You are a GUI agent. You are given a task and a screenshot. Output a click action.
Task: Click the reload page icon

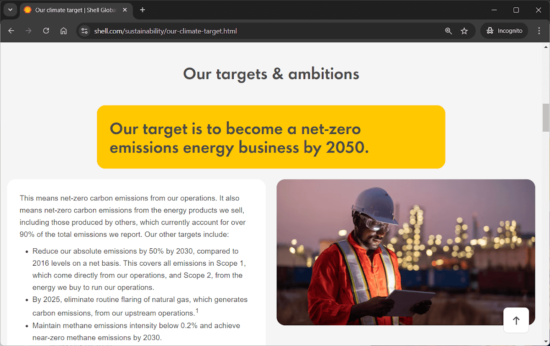click(x=46, y=31)
